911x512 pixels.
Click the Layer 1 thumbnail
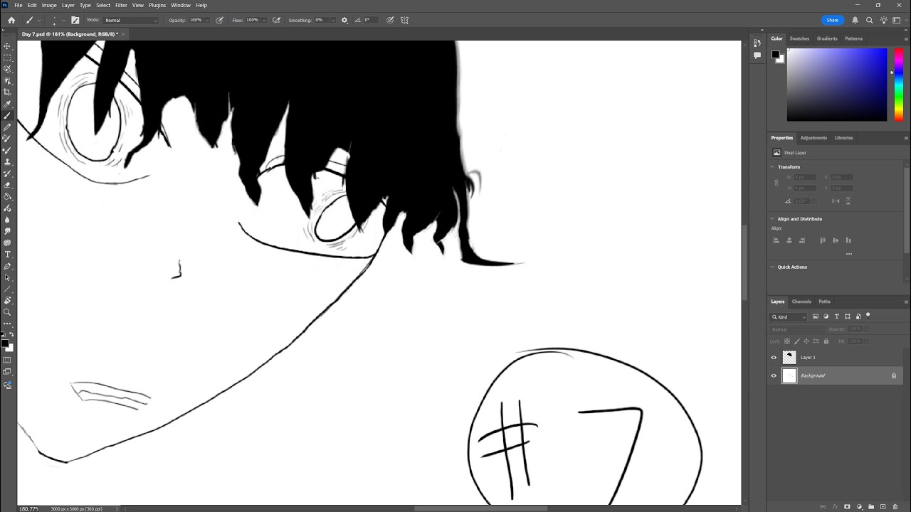[x=789, y=358]
